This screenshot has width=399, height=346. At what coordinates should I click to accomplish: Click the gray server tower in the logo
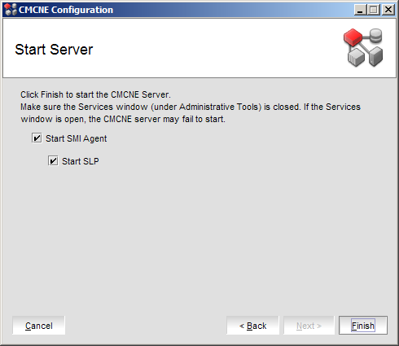tap(375, 56)
